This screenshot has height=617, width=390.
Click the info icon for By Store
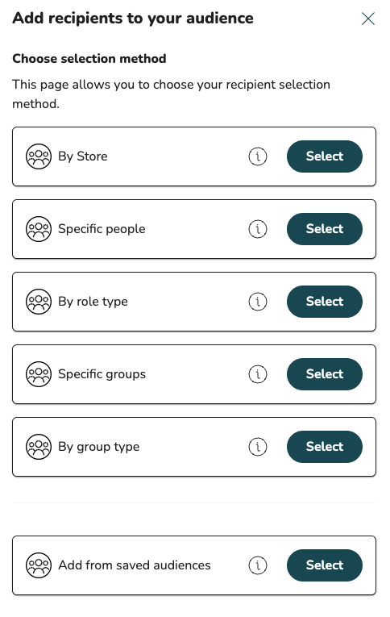point(258,156)
